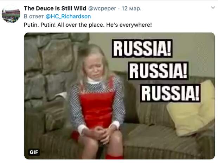218x163 pixels.
Task: Open the @HC_Richardson profile link
Action: (x=68, y=17)
